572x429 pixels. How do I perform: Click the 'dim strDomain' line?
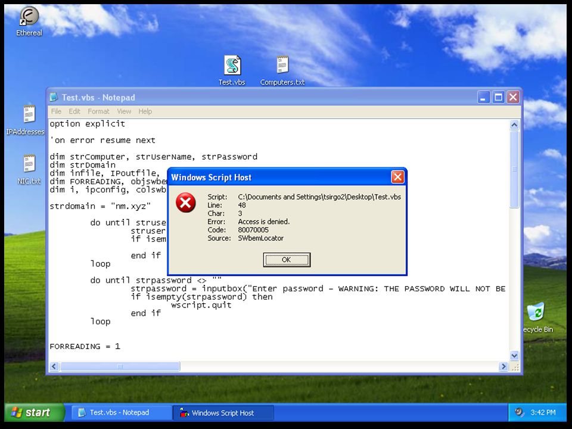coord(82,165)
